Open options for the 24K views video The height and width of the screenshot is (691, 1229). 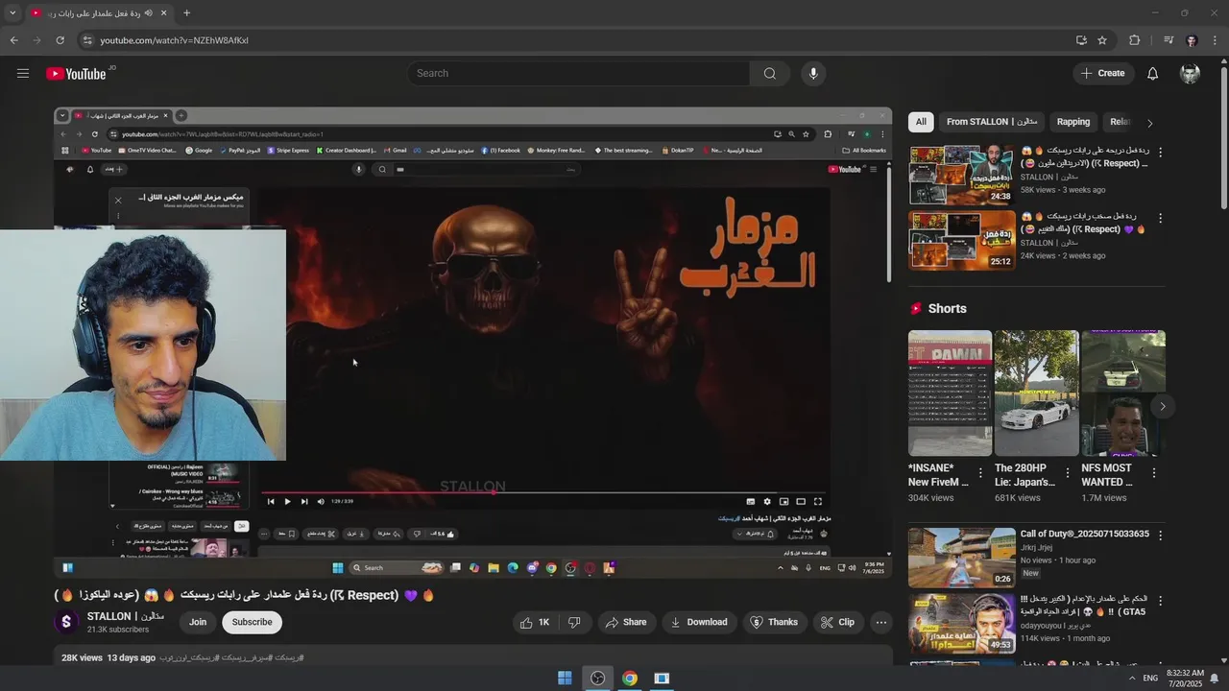(1160, 218)
